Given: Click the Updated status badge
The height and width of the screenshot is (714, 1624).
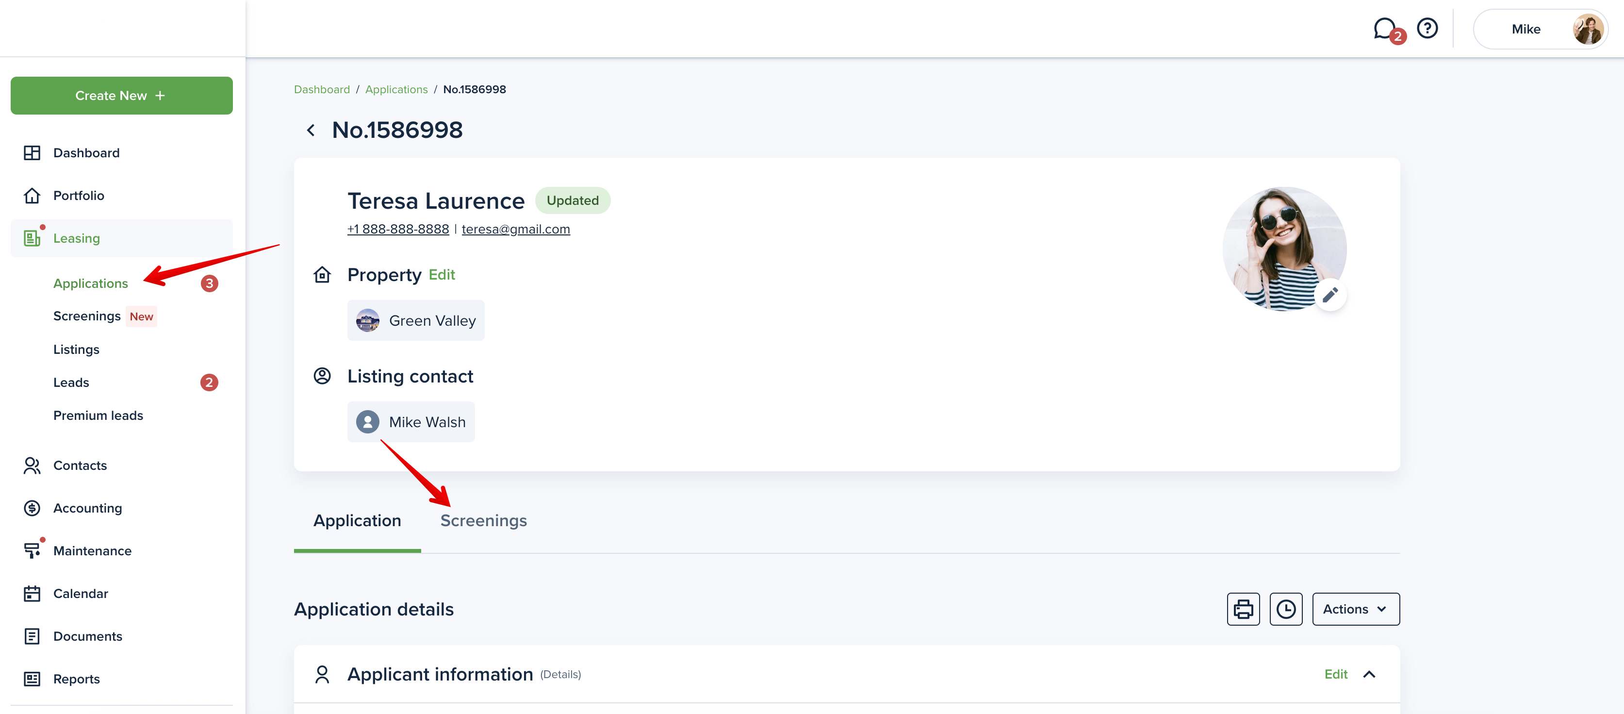Looking at the screenshot, I should pos(573,200).
